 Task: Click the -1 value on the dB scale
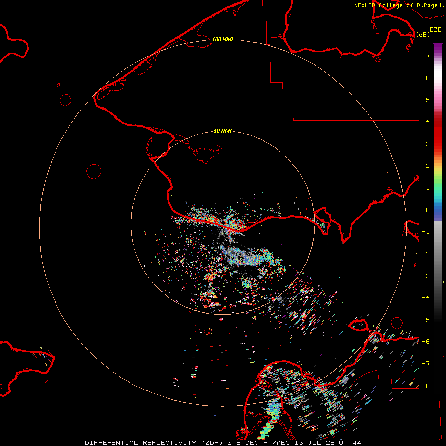pos(426,232)
